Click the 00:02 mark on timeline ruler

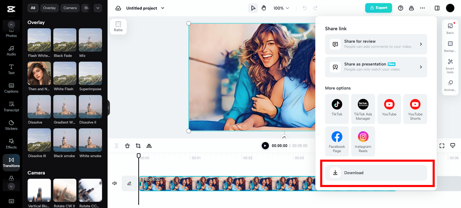(x=247, y=158)
